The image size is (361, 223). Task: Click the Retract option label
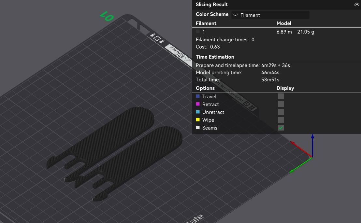tap(210, 104)
